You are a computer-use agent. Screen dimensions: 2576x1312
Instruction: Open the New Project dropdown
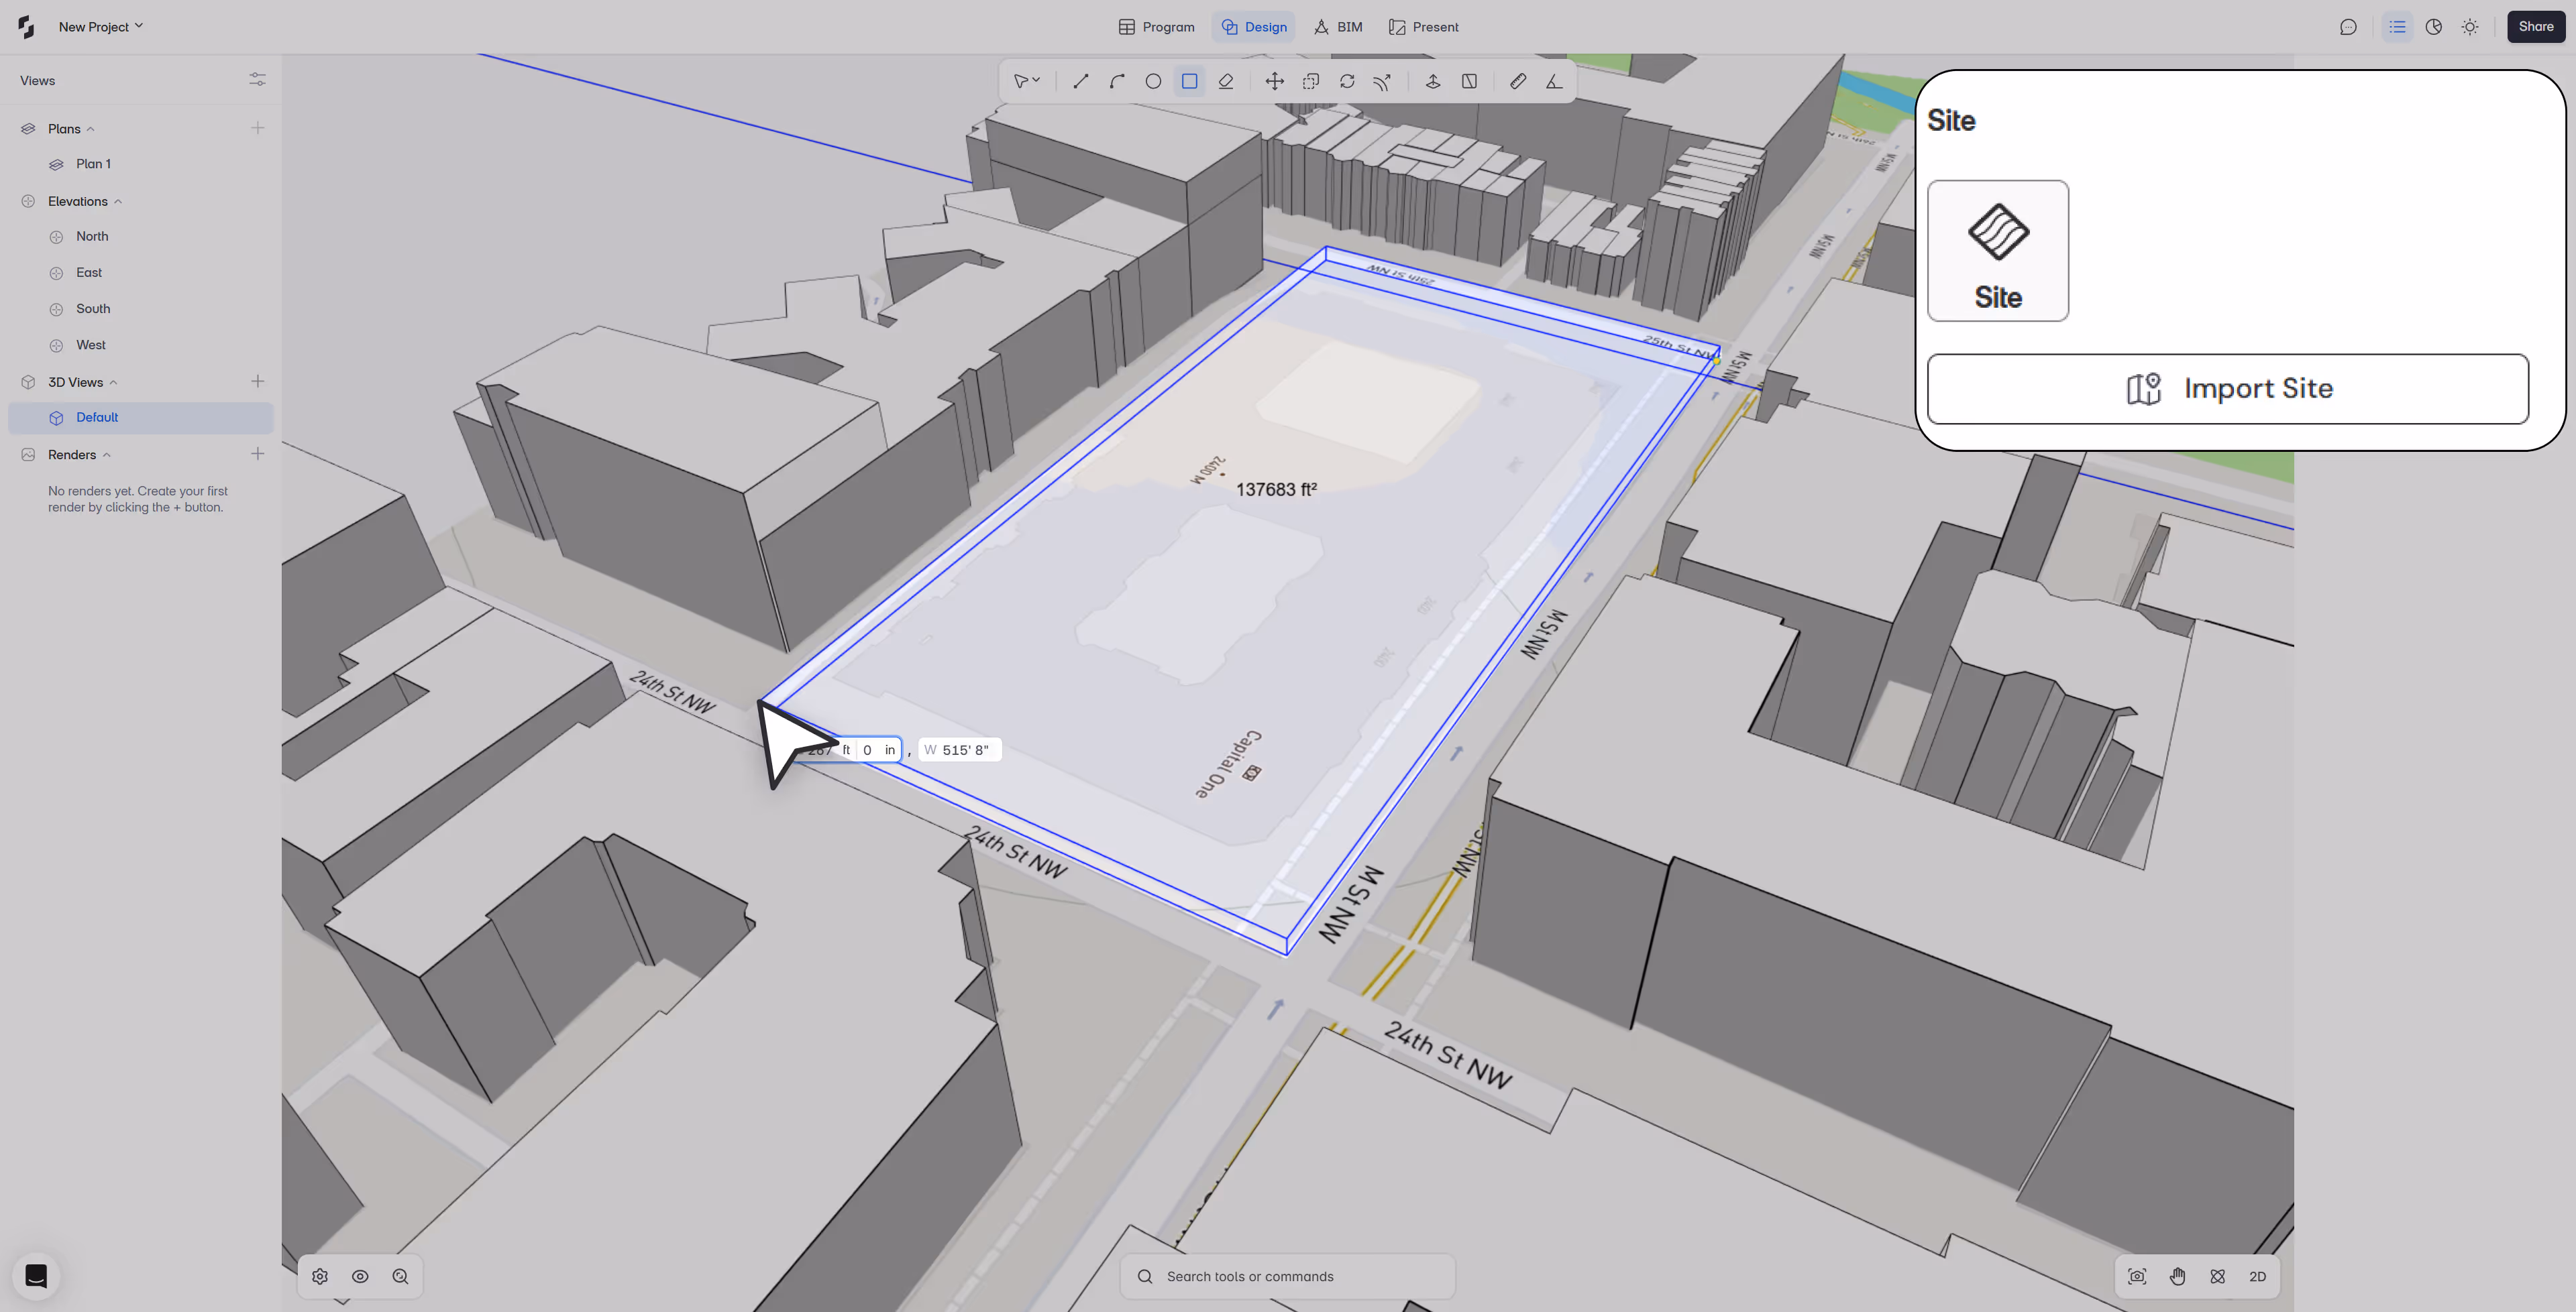click(x=101, y=27)
